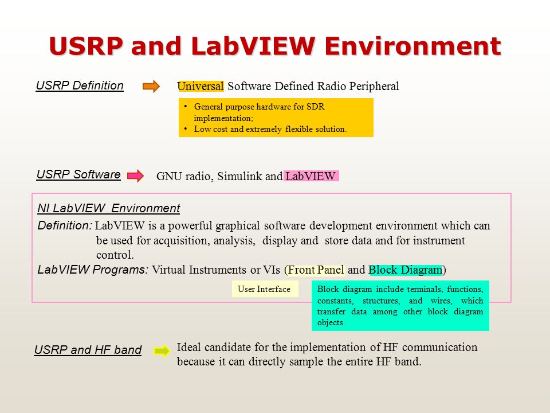This screenshot has width=550, height=413.
Task: Click the slide title 'USRP and LabVIEW Environment'
Action: click(276, 46)
